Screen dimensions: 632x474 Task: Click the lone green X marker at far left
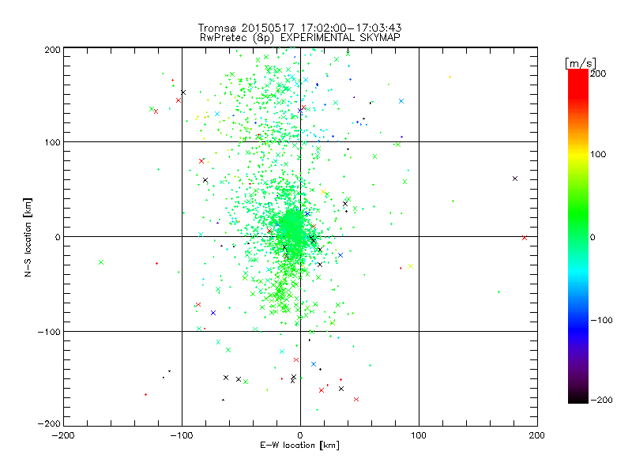tap(101, 262)
